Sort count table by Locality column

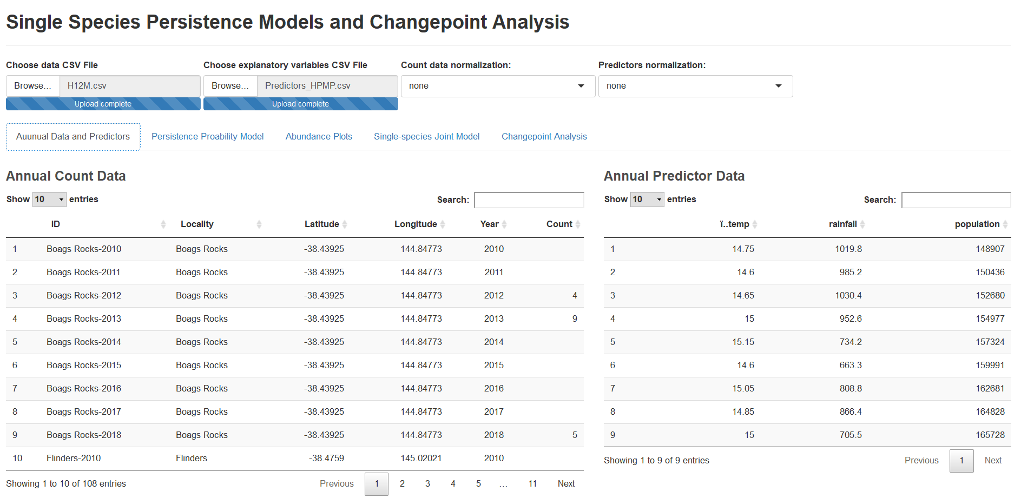(x=219, y=224)
